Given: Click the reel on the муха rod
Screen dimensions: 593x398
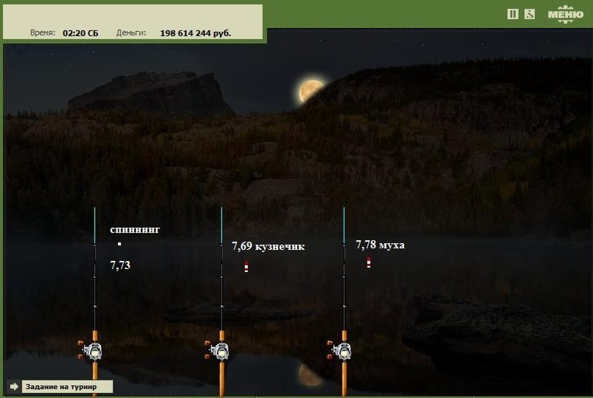Looking at the screenshot, I should 339,351.
